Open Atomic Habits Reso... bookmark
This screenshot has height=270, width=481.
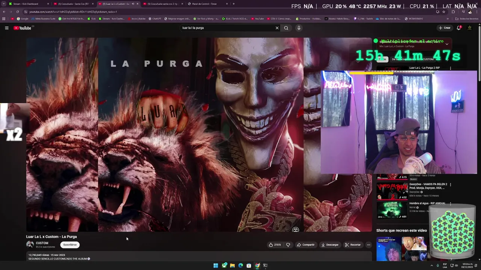(337, 19)
